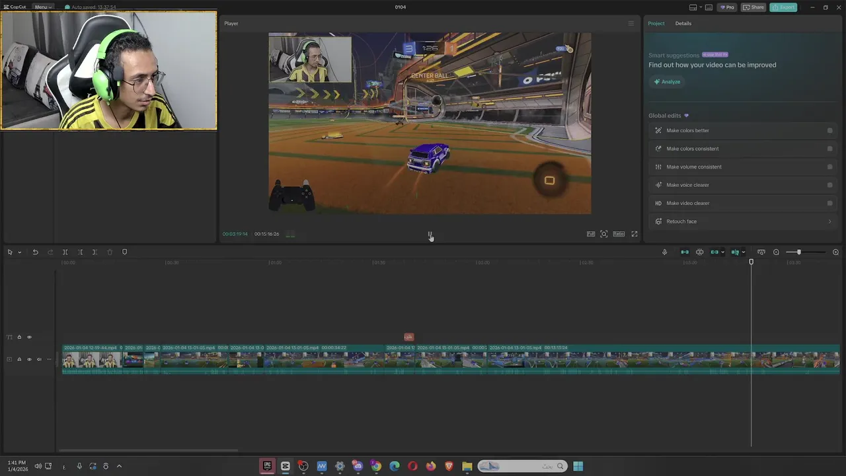Open the selection pointer tool dropdown
The width and height of the screenshot is (846, 476).
point(19,252)
